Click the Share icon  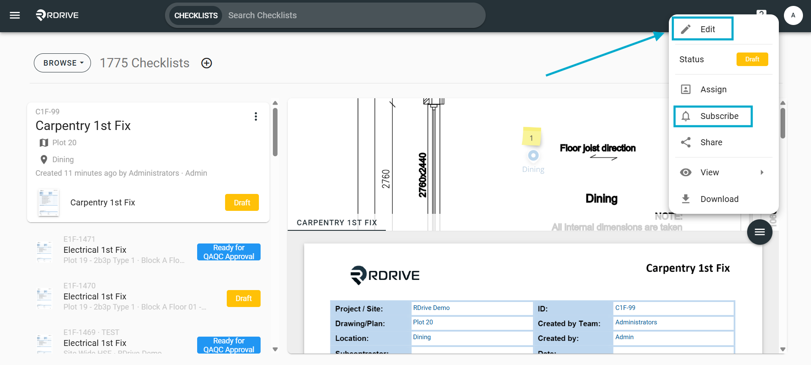686,142
